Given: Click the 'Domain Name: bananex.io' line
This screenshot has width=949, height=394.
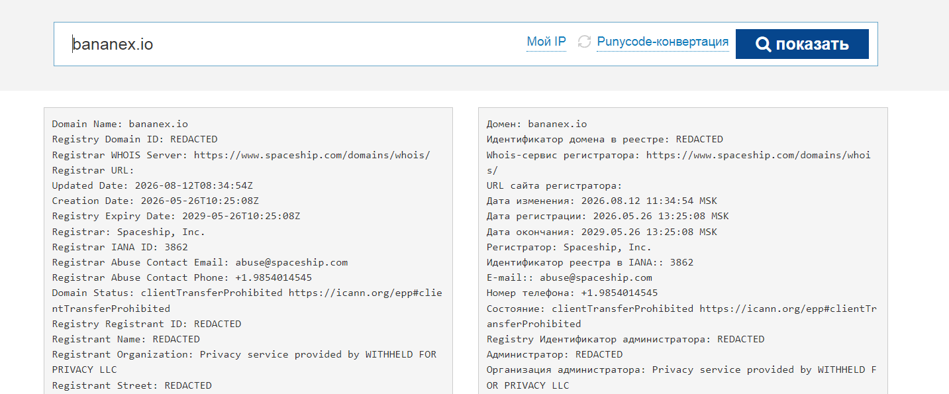Looking at the screenshot, I should click(120, 124).
